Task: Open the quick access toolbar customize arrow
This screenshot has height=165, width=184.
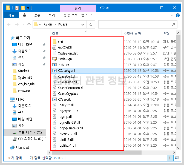Action: pyautogui.click(x=28, y=8)
